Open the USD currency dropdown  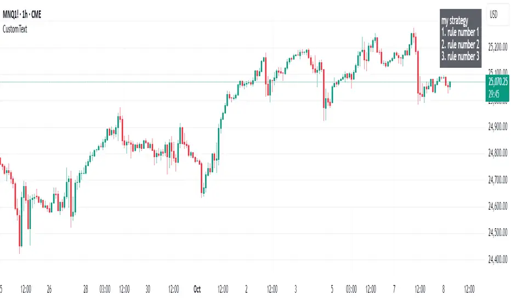[x=496, y=15]
